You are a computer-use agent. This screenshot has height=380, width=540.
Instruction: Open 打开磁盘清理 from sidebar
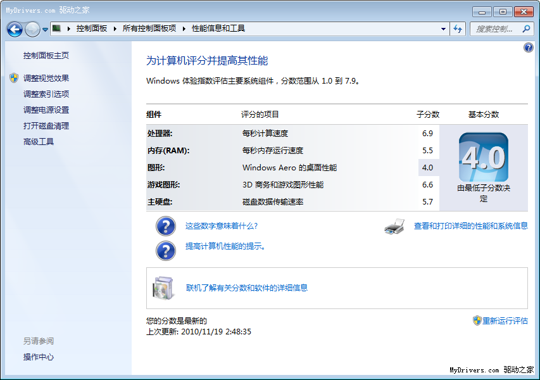coord(46,126)
